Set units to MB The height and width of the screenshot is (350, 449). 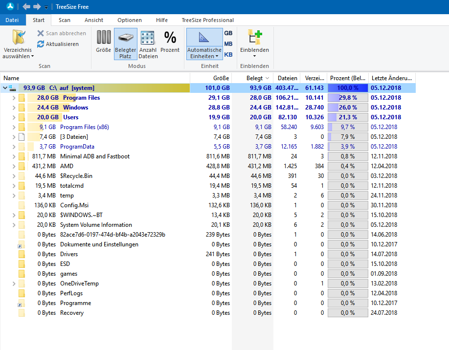(x=228, y=44)
